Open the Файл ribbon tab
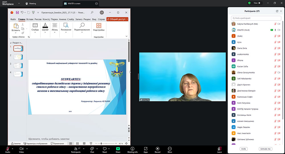285x154 pixels. (13, 19)
